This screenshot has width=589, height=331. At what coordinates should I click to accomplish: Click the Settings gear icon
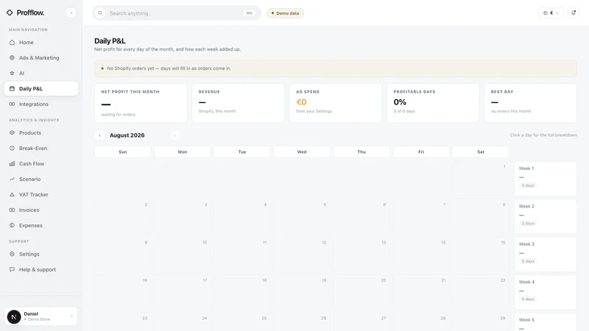click(12, 254)
